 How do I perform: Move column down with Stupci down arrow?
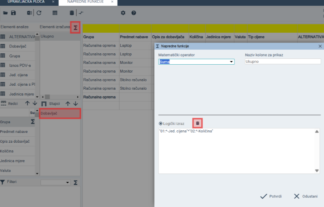(x=76, y=103)
